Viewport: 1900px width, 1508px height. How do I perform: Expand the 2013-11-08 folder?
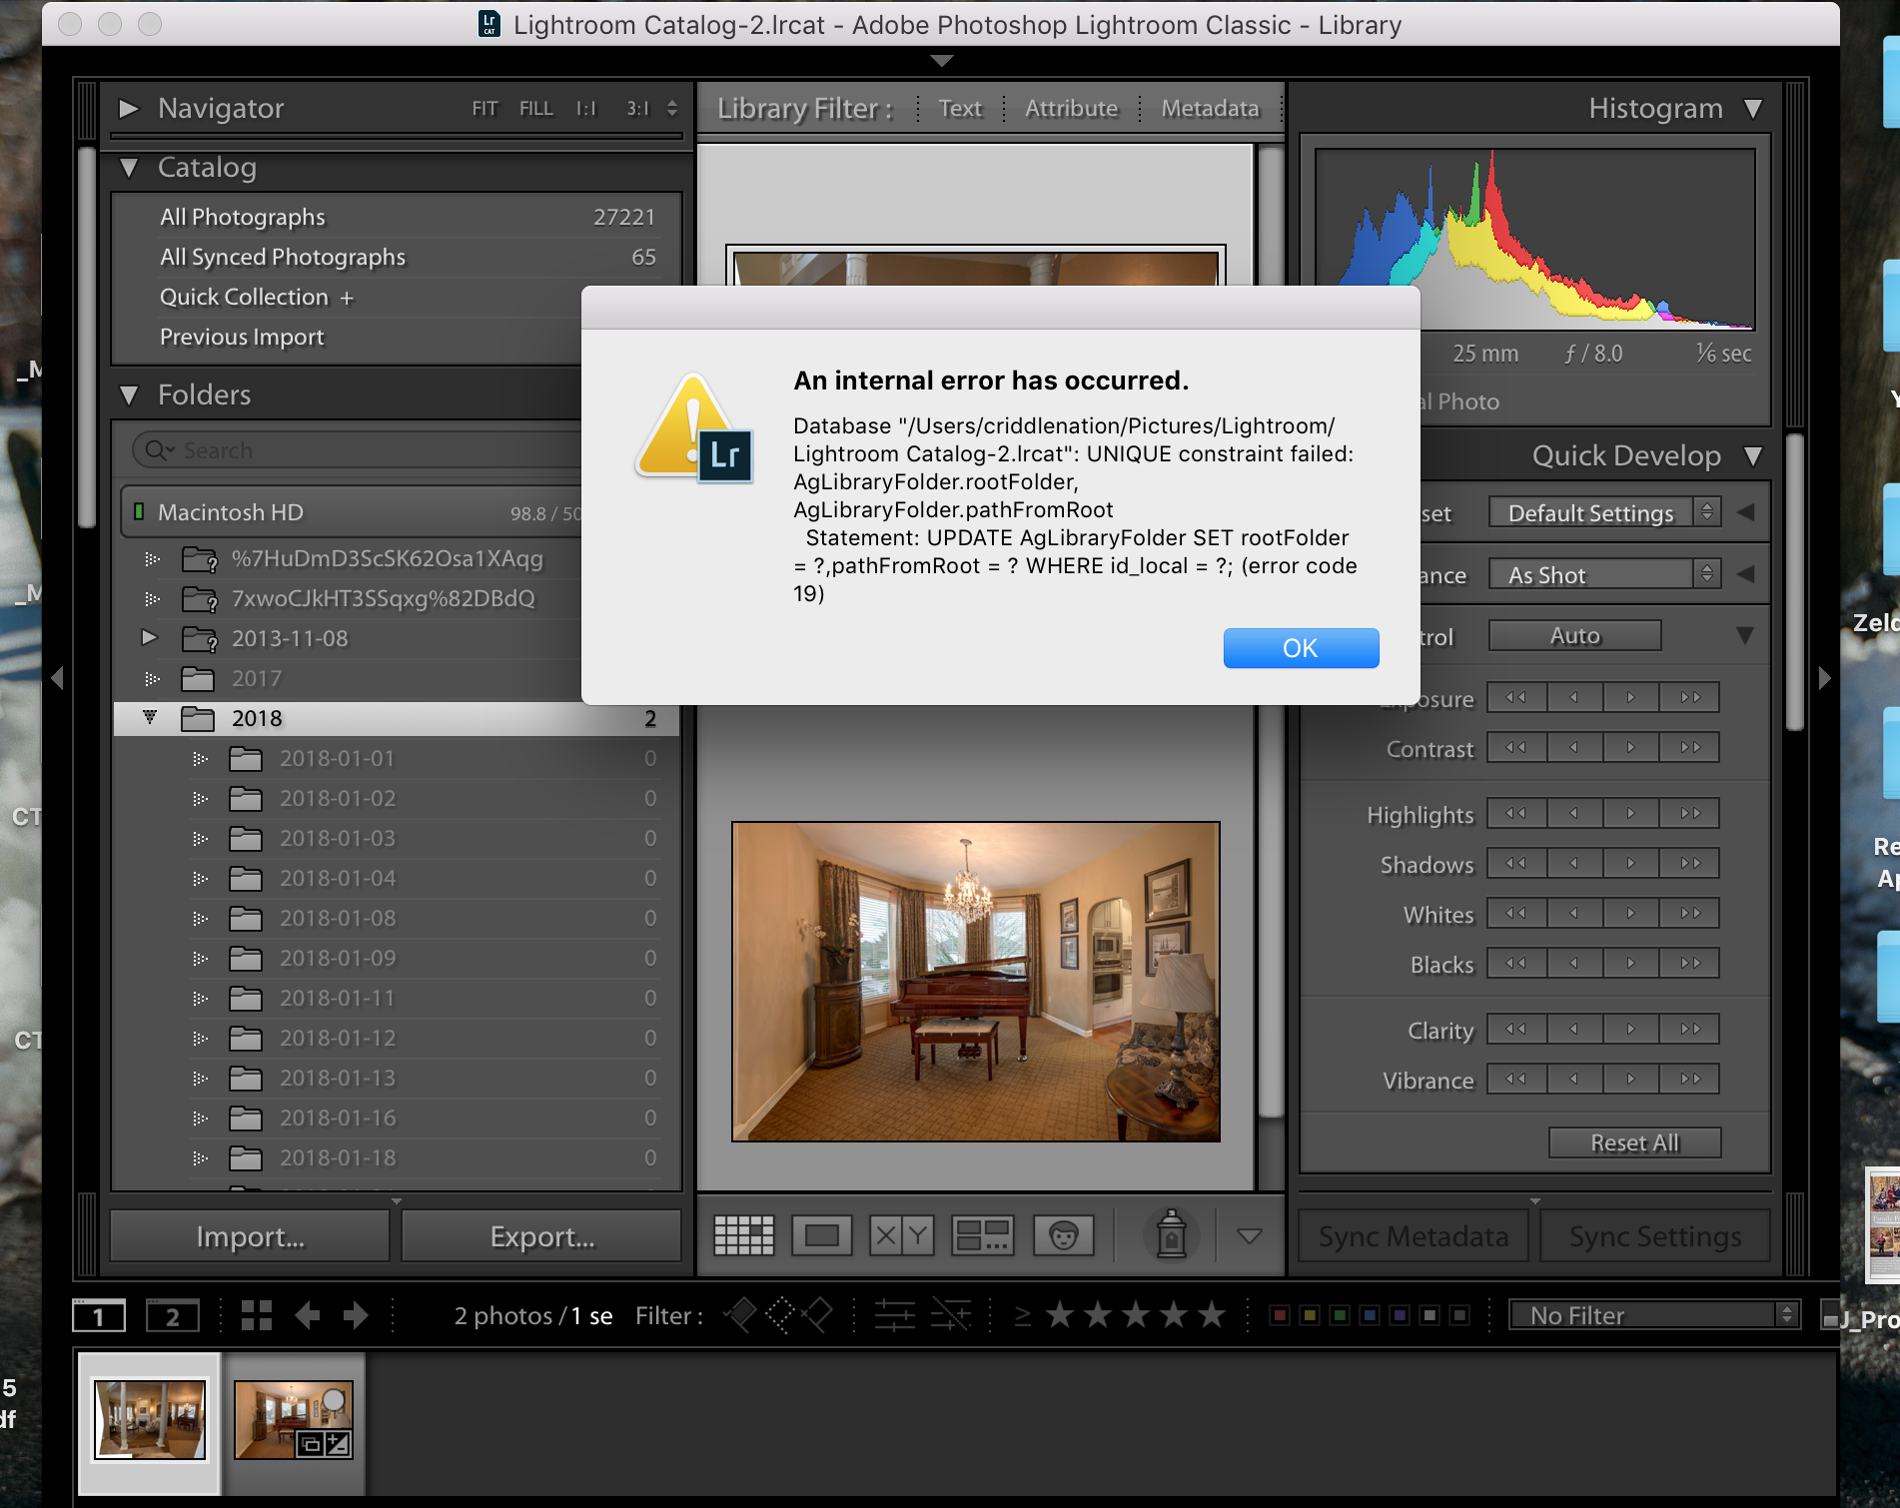tap(150, 637)
